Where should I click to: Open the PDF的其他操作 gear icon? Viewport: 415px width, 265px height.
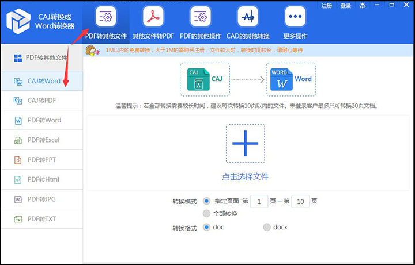click(201, 17)
